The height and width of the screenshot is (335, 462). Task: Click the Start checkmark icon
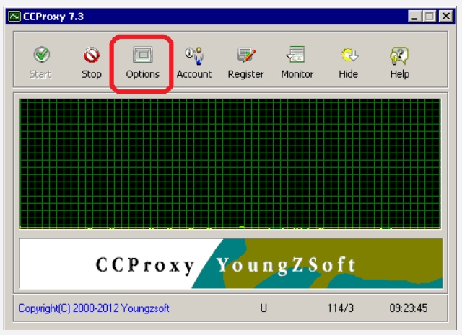(x=42, y=55)
